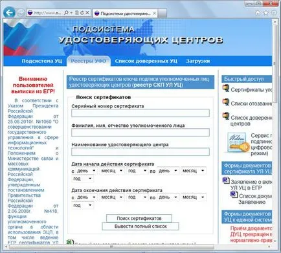281x253 pixels.
Task: Switch to the Подсистема удостоверяю... browser tab
Action: [x=125, y=14]
